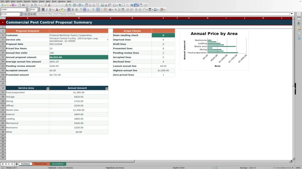Expand the font name dropdown
The height and width of the screenshot is (169, 302).
(27, 9)
